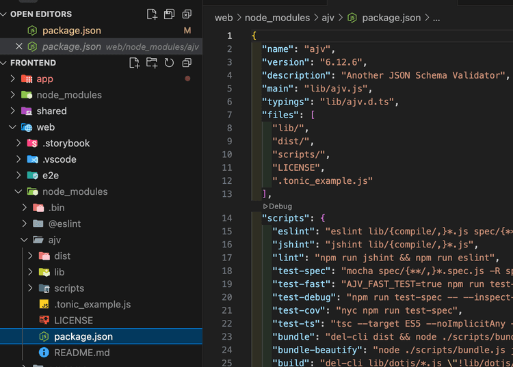Screen dimensions: 513x367
Task: Click package.json in the breadcrumb
Action: tap(391, 18)
